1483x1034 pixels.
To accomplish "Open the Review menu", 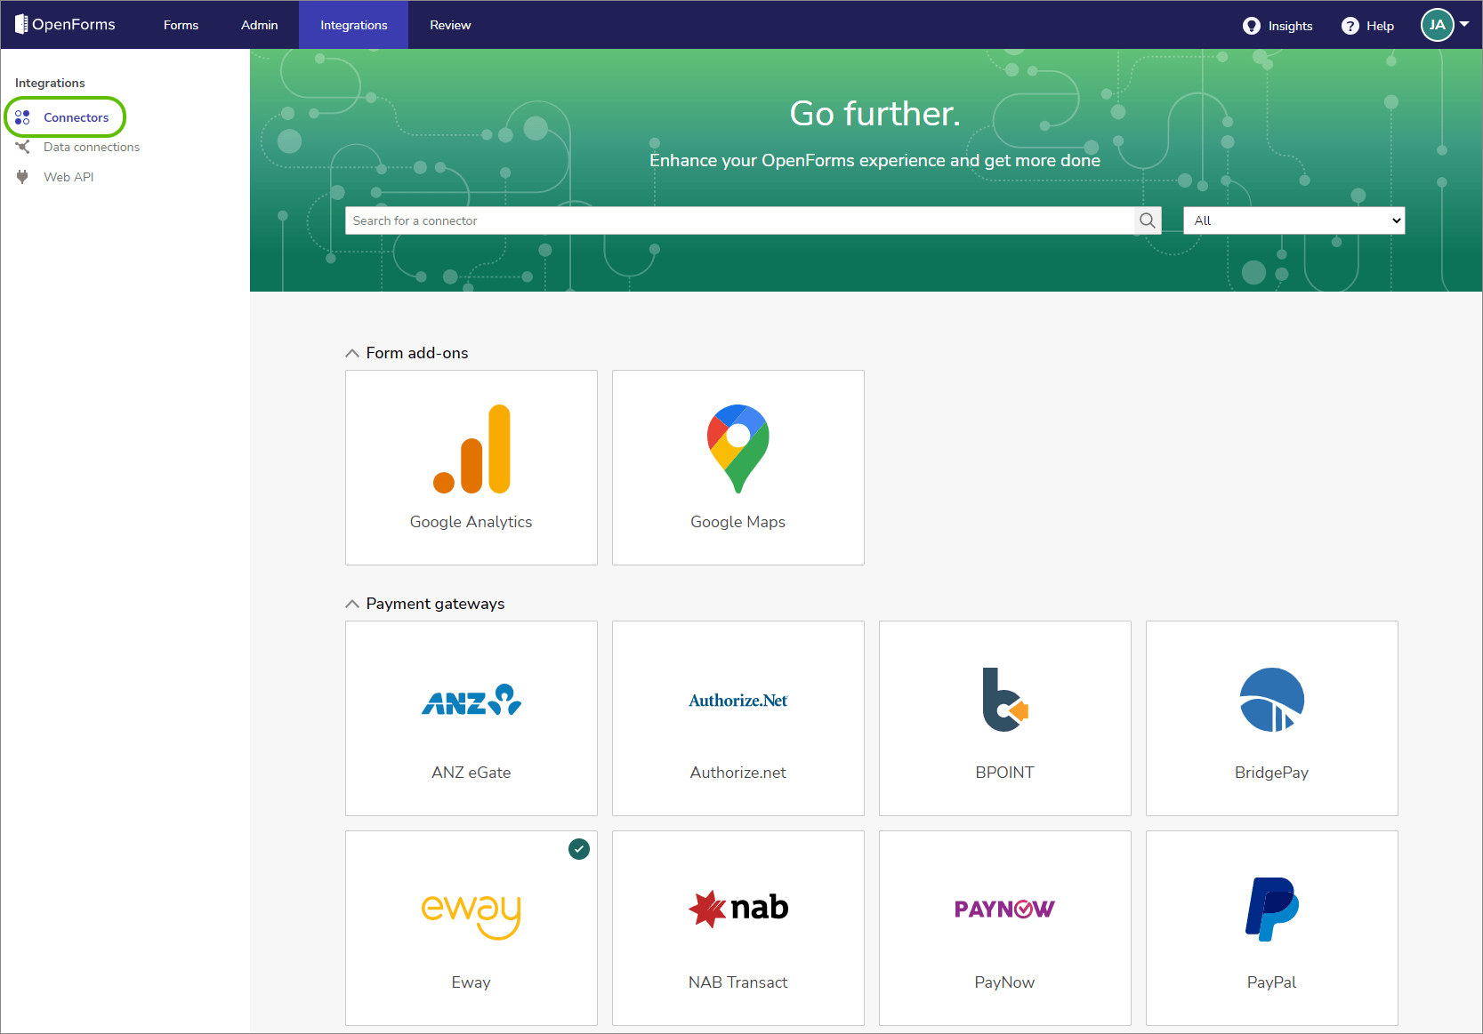I will click(x=450, y=25).
